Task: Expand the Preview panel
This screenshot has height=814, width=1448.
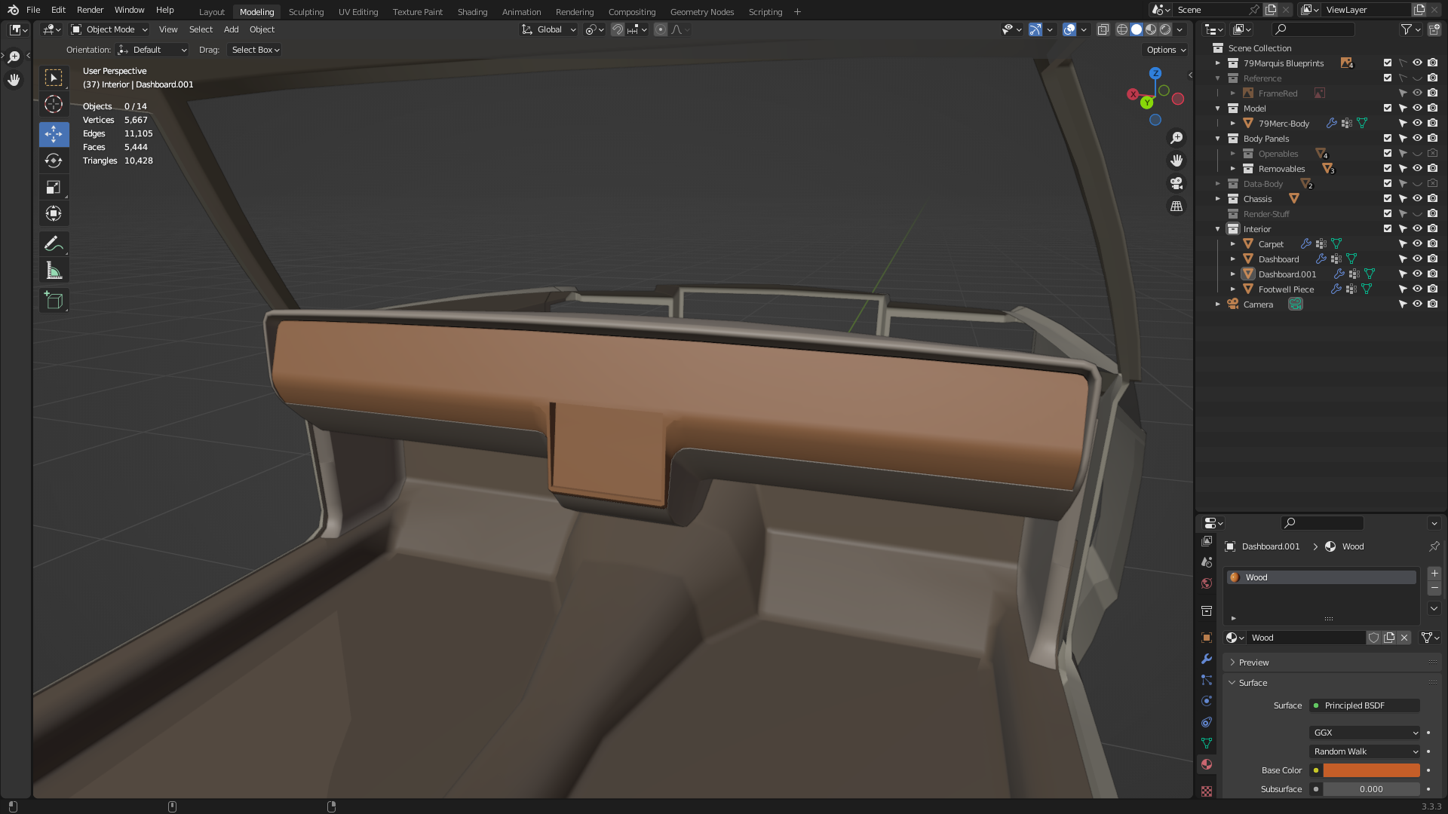Action: point(1253,663)
